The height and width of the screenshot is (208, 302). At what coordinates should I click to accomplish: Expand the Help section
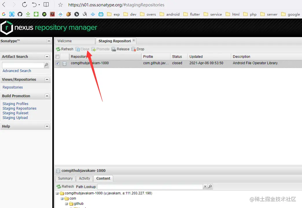tap(47, 126)
